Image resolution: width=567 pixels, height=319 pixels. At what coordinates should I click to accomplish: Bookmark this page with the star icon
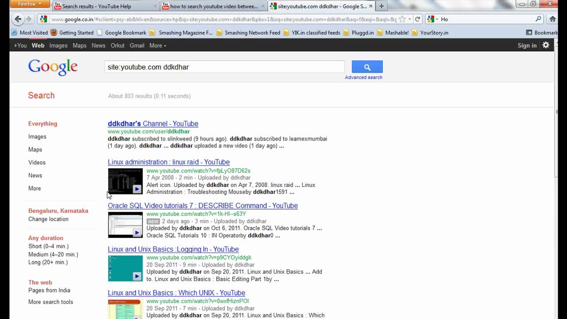tap(402, 19)
